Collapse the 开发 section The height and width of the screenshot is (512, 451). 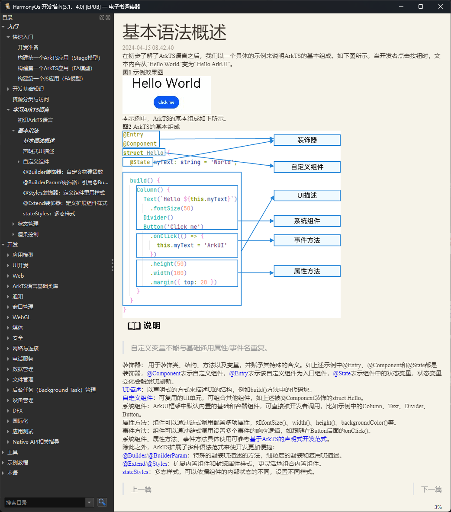(x=3, y=245)
